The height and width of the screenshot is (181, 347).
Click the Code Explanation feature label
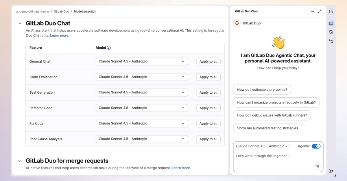pos(43,77)
